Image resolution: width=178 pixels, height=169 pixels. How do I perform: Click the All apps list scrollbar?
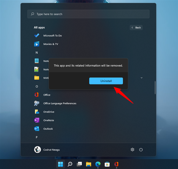(155, 88)
